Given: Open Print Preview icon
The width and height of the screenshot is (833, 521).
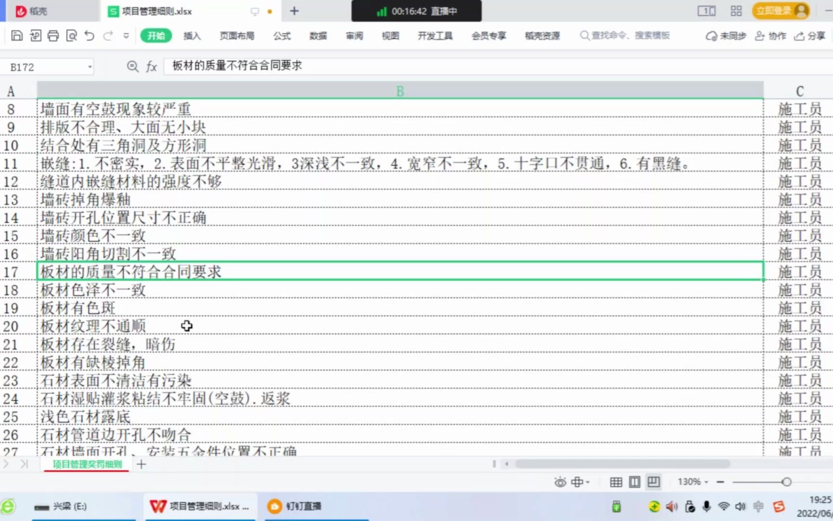Looking at the screenshot, I should click(71, 35).
